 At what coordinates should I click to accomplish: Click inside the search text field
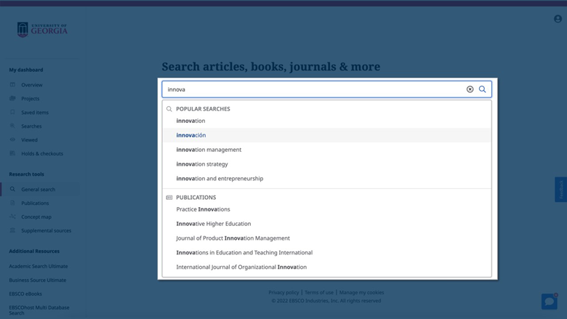tap(313, 89)
